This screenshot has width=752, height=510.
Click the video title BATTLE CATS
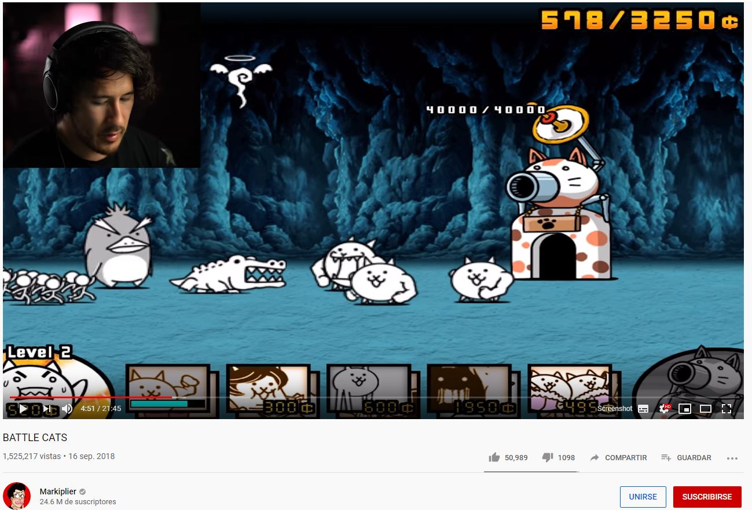coord(35,438)
